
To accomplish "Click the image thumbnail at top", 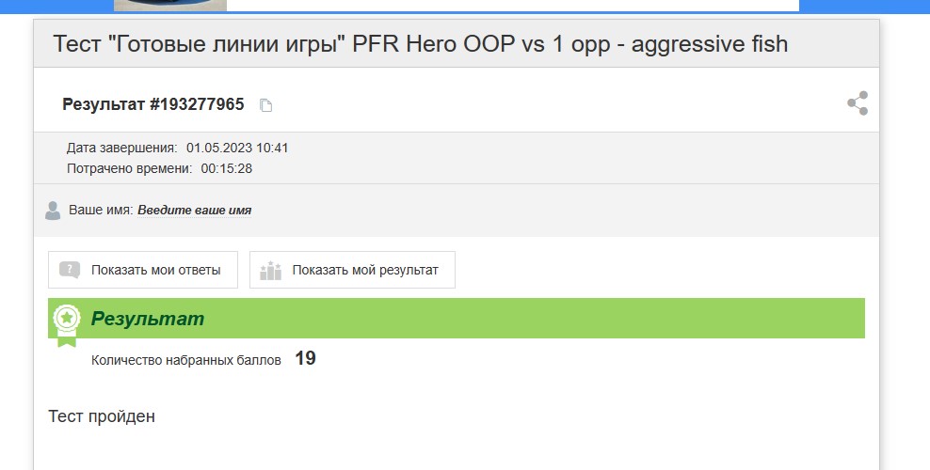I will (x=170, y=5).
